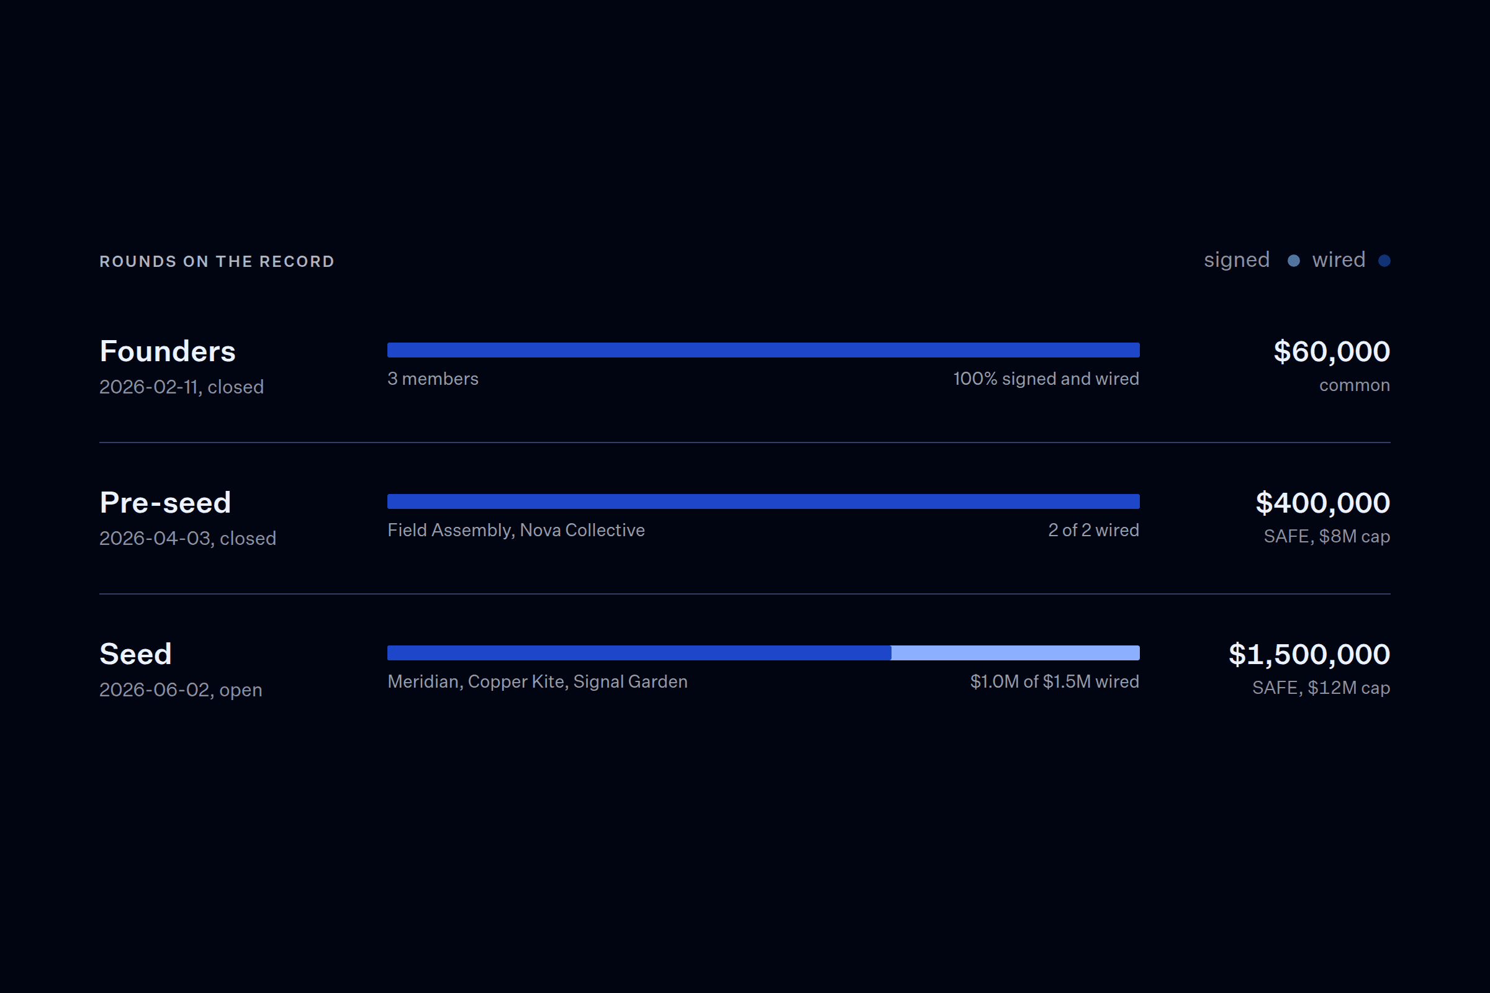
Task: Click '$1.0M of $1.5M wired' status
Action: [1055, 681]
